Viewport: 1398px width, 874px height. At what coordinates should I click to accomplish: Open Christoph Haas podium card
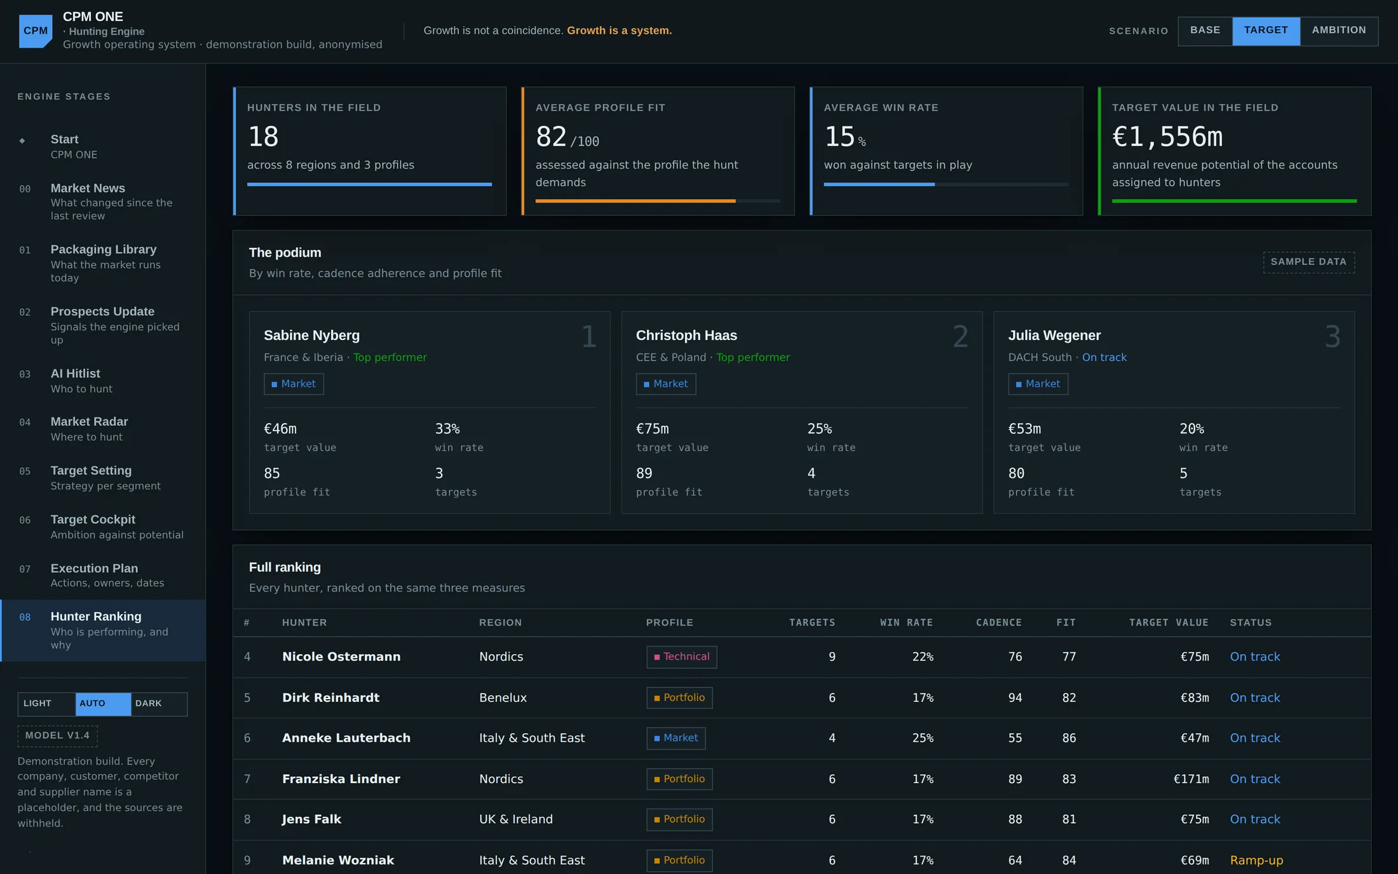[x=801, y=413]
